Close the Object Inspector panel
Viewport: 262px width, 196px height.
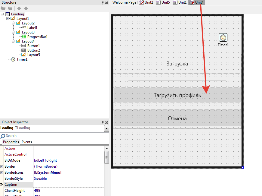(x=106, y=122)
